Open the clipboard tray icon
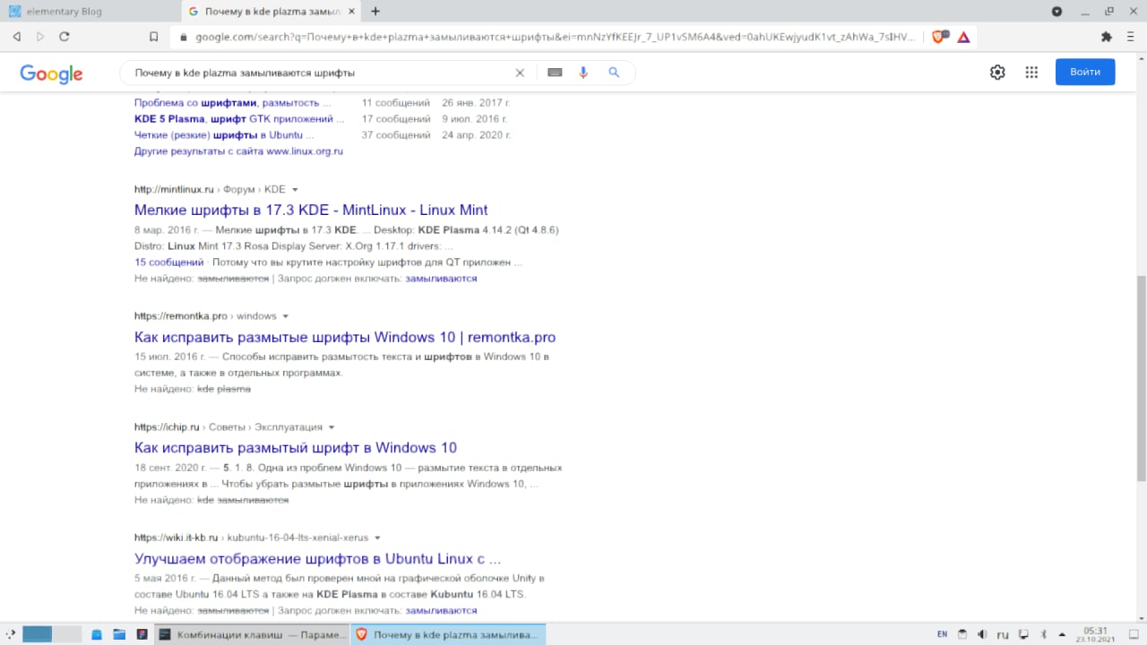The image size is (1147, 645). click(x=962, y=634)
